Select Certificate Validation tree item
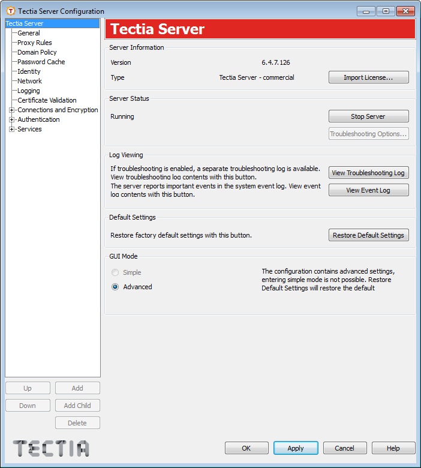421x468 pixels. click(x=47, y=100)
